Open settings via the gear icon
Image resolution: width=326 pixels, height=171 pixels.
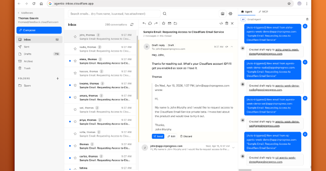click(x=230, y=14)
